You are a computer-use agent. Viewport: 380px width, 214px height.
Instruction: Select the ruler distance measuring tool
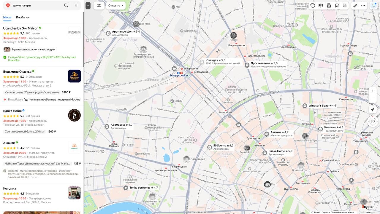pos(355,5)
